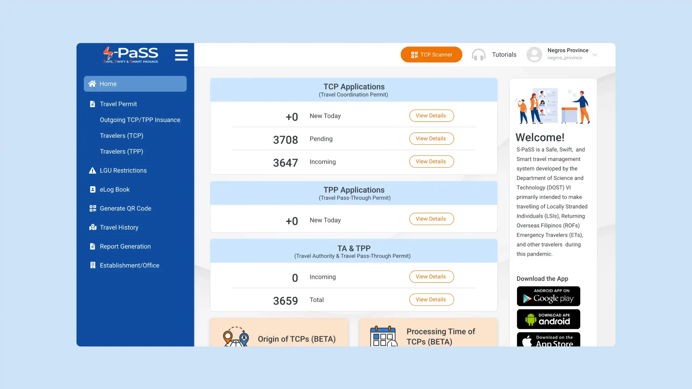
Task: Click the Travel History map icon
Action: point(92,227)
